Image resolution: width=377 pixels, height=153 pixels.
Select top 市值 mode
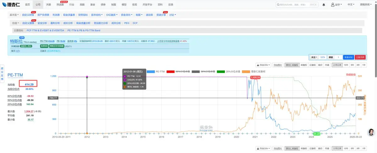(327, 65)
